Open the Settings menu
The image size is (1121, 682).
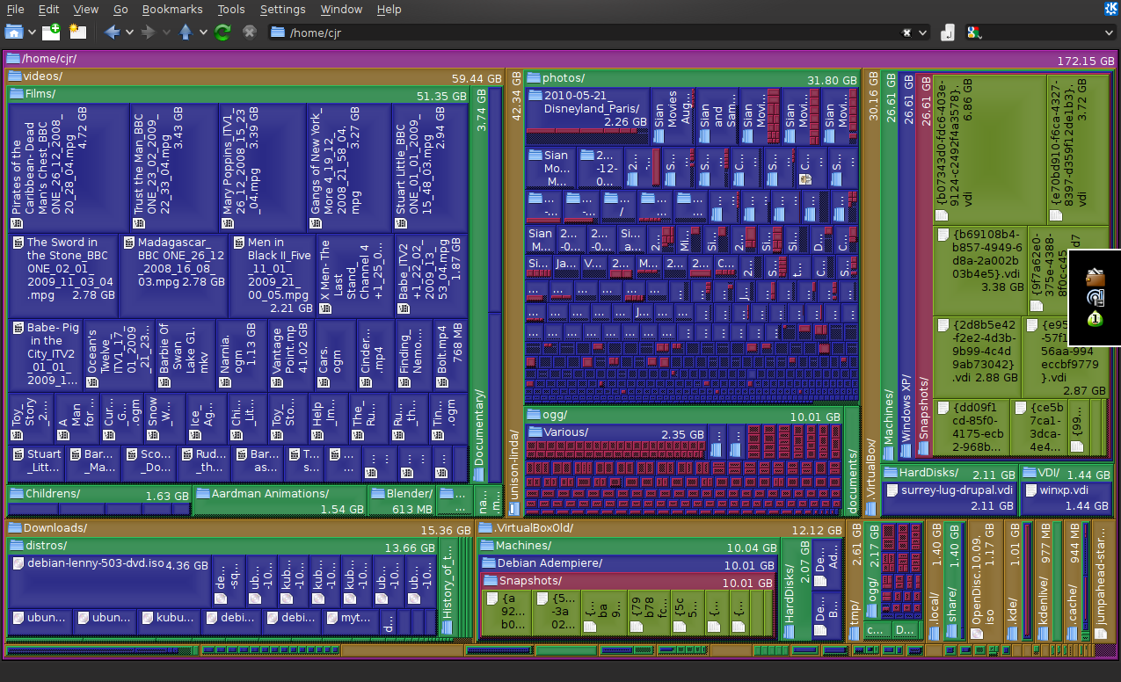pos(283,9)
